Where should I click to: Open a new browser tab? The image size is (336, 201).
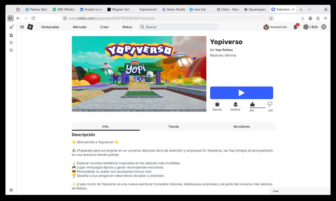301,9
